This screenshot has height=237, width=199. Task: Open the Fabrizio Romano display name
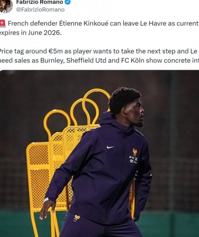tap(40, 2)
